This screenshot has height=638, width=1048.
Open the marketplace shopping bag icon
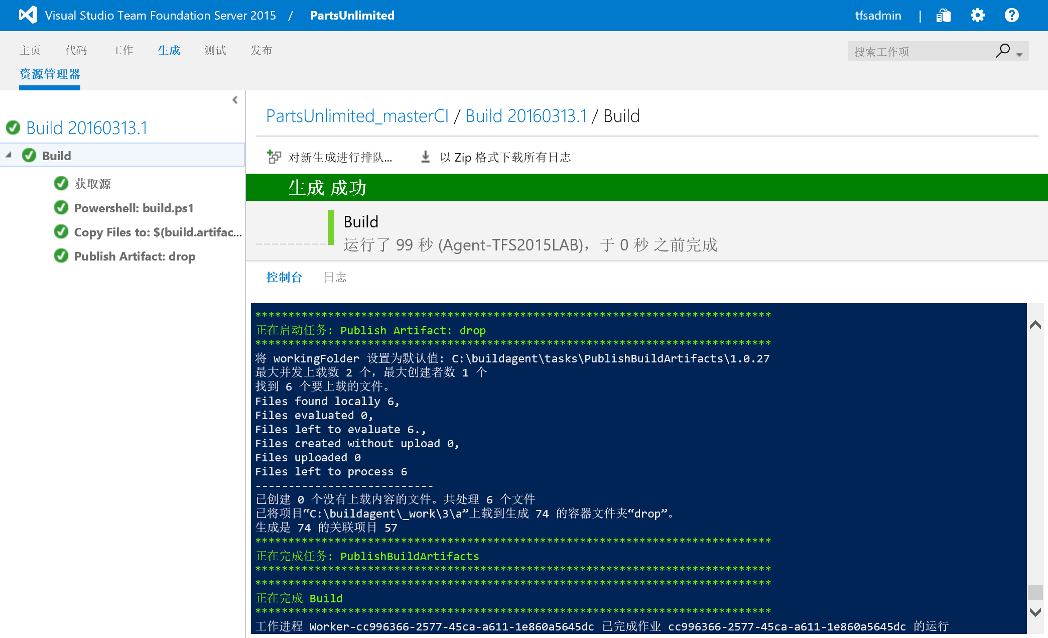click(943, 16)
